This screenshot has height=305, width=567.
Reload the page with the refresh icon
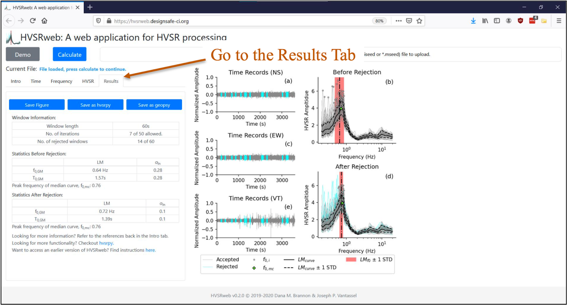tap(33, 21)
